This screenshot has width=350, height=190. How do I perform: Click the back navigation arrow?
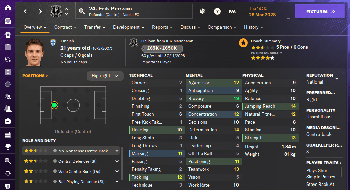click(25, 11)
